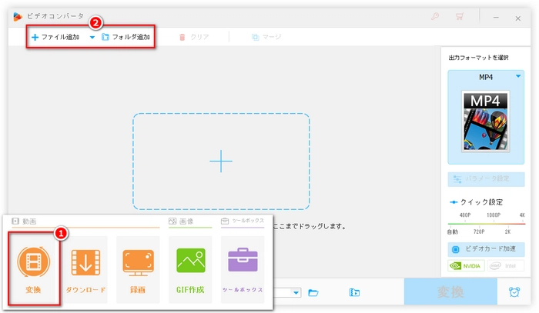Click ファイル追加 to add files
Viewport: 539px width, 313px height.
pyautogui.click(x=55, y=37)
